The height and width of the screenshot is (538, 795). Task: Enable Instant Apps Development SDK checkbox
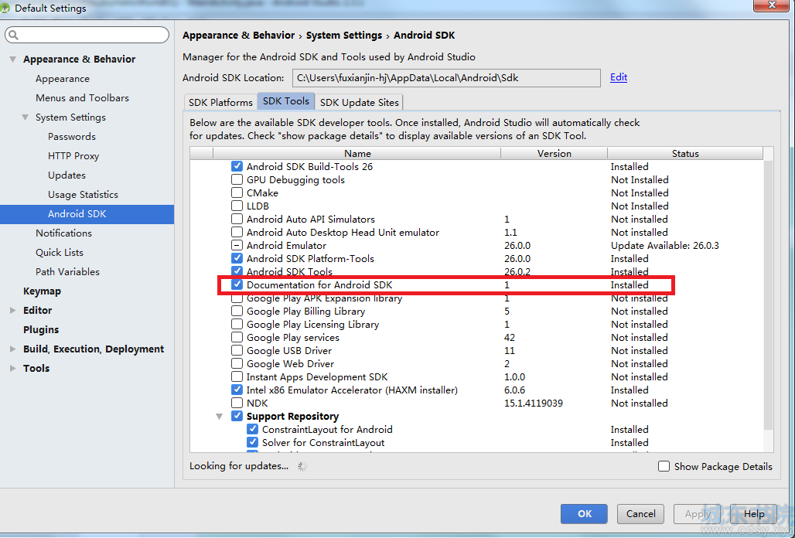(x=237, y=377)
